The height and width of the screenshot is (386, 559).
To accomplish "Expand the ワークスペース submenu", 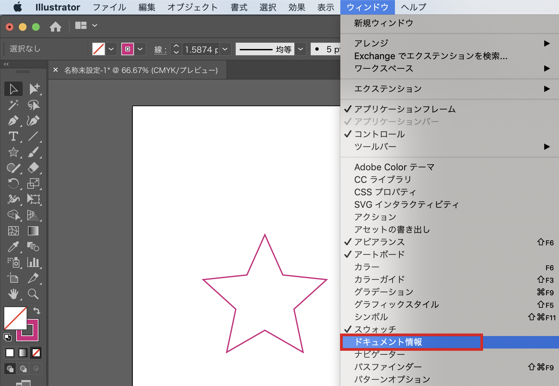I will (x=383, y=68).
